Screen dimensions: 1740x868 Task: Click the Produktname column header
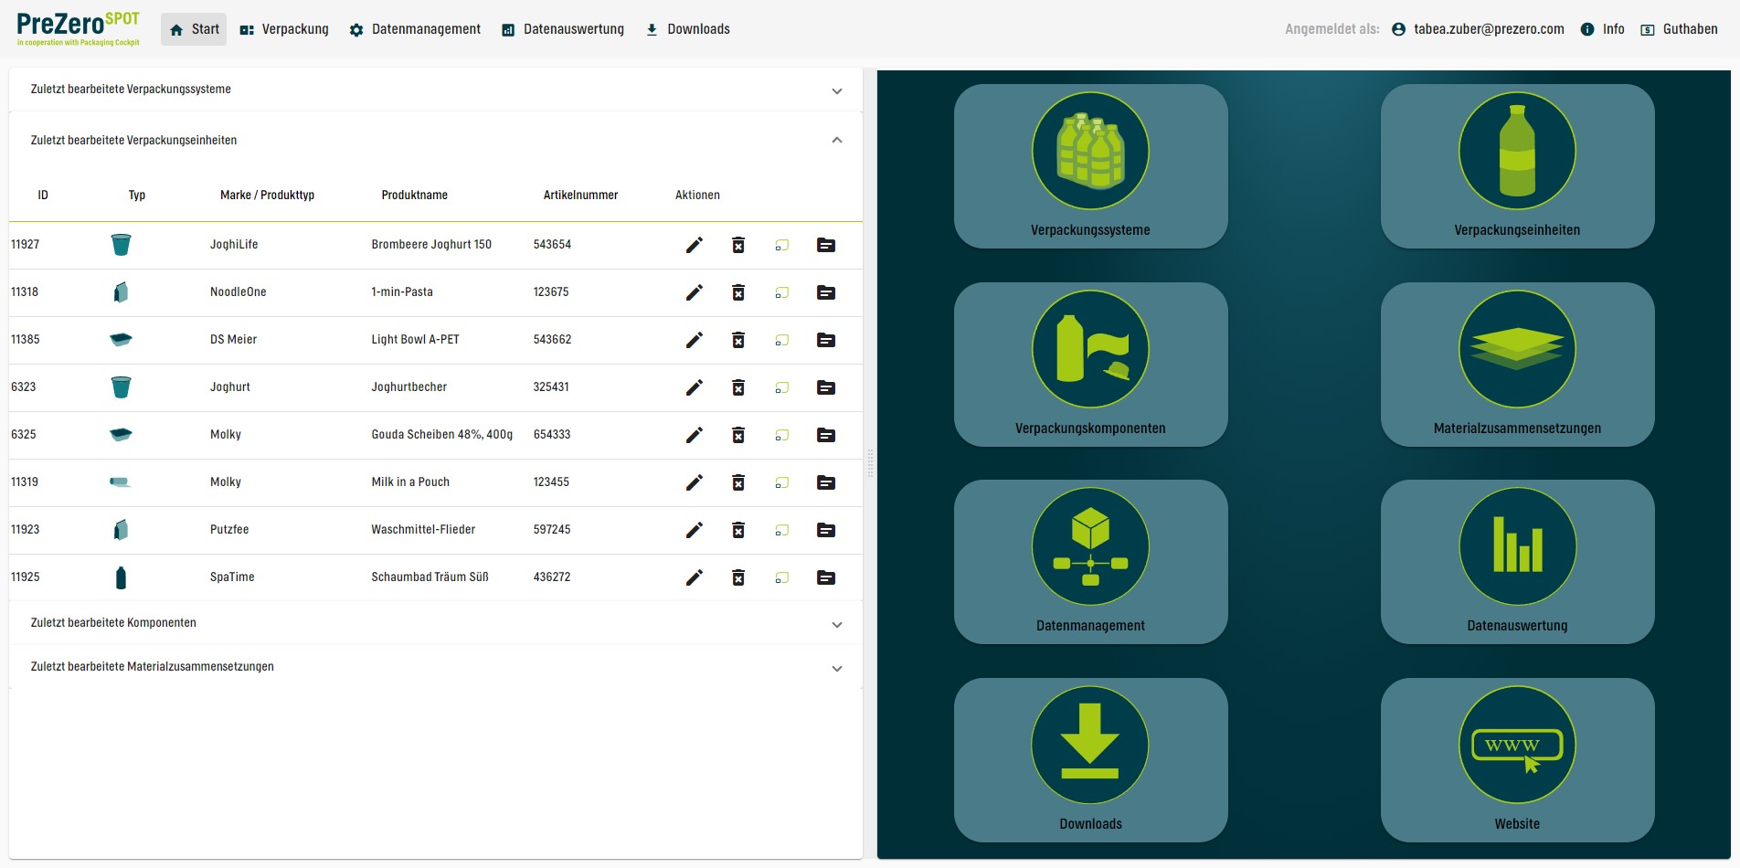click(415, 196)
